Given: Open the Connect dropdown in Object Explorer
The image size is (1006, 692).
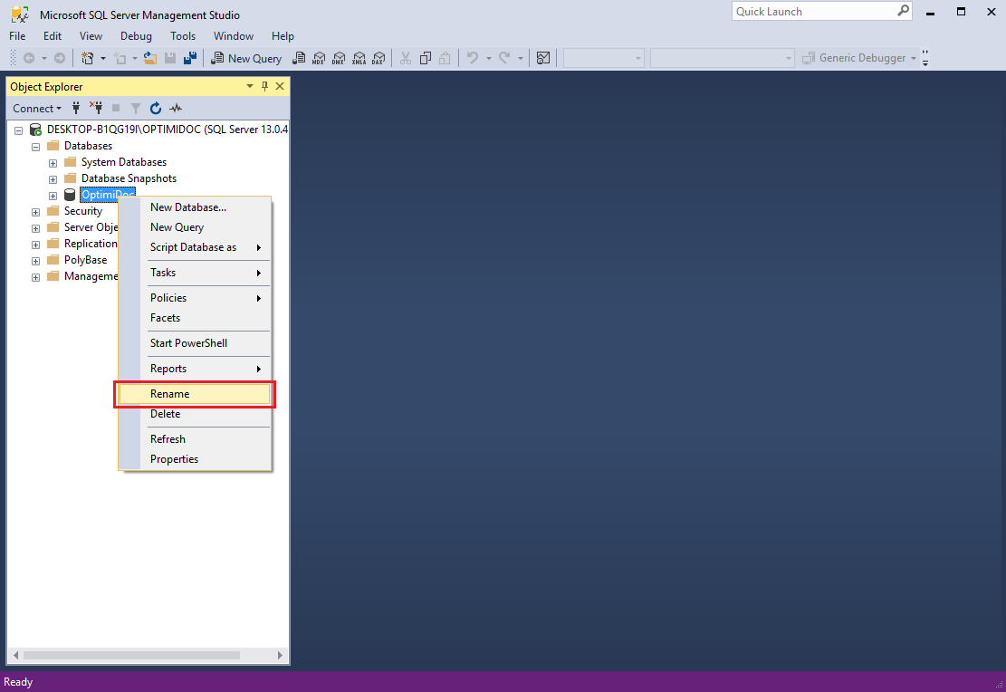Looking at the screenshot, I should (37, 109).
